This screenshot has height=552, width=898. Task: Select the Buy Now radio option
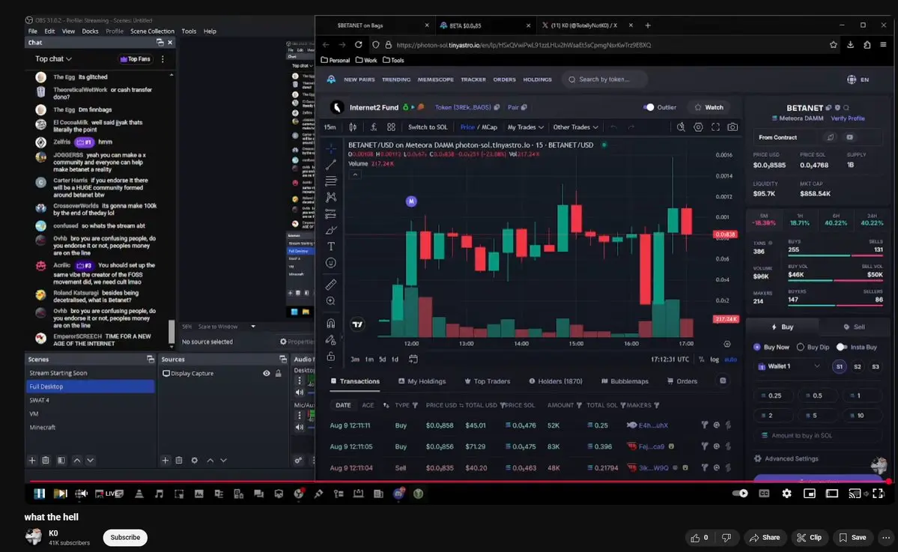pyautogui.click(x=756, y=347)
